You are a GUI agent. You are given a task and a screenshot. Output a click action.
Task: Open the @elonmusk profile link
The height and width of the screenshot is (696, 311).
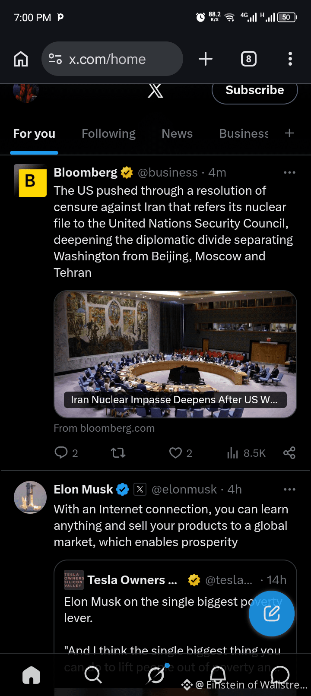point(184,490)
